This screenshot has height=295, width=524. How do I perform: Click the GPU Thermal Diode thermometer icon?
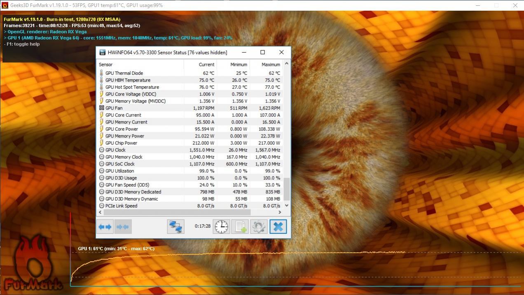[x=101, y=73]
